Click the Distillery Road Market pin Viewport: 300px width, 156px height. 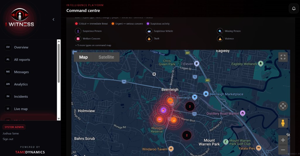point(243,113)
